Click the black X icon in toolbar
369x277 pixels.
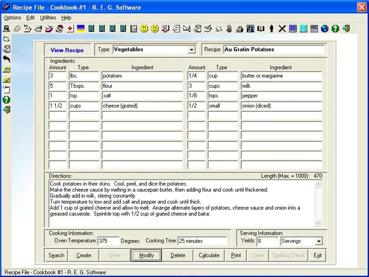pos(282,29)
